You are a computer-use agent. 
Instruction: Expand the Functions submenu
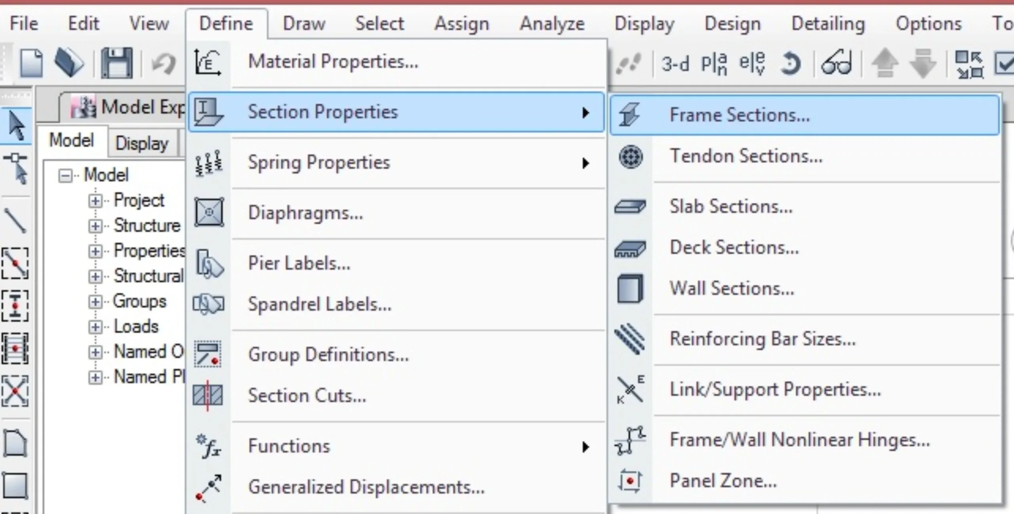[x=289, y=446]
